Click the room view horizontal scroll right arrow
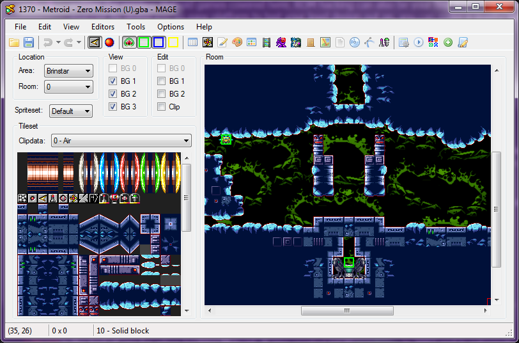This screenshot has height=343, width=519. (485, 311)
